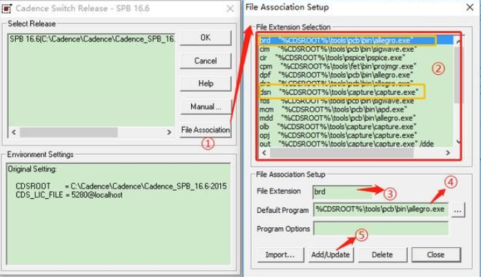The image size is (481, 277).
Task: Browse for default program with ... button
Action: pyautogui.click(x=458, y=210)
